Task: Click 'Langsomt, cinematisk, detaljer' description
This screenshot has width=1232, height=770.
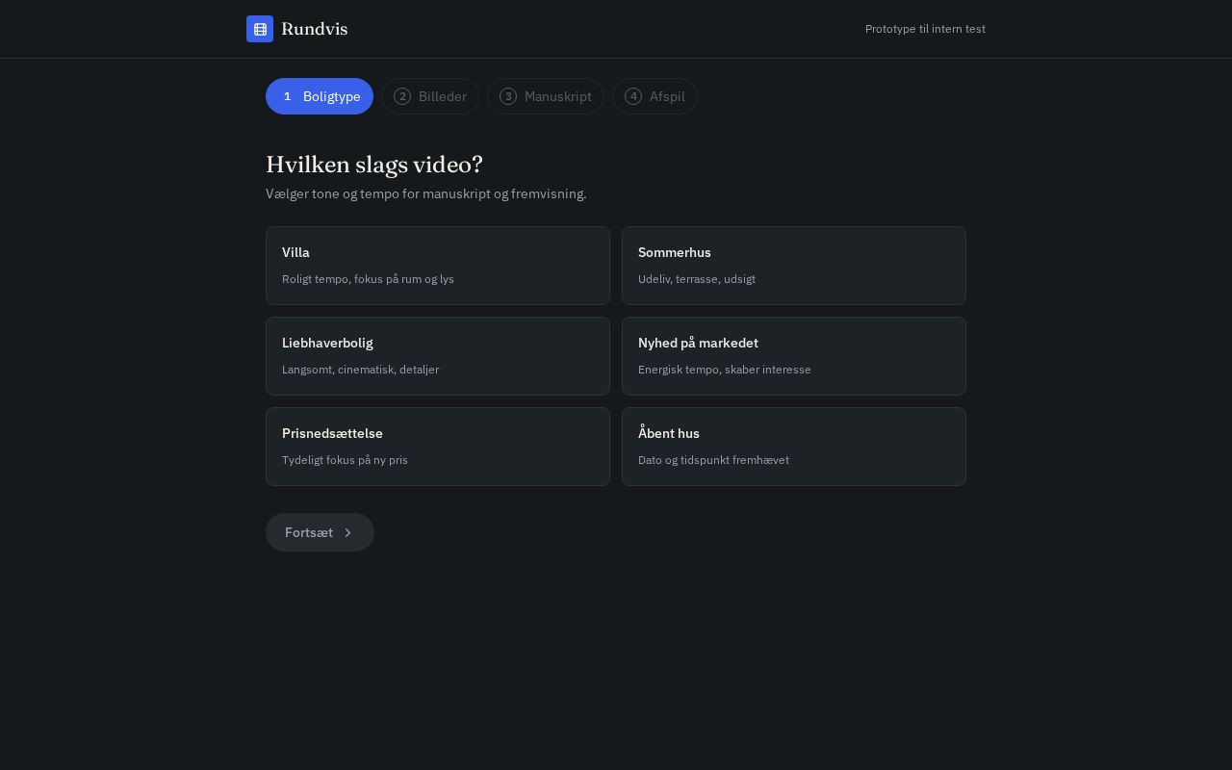Action: pos(360,370)
